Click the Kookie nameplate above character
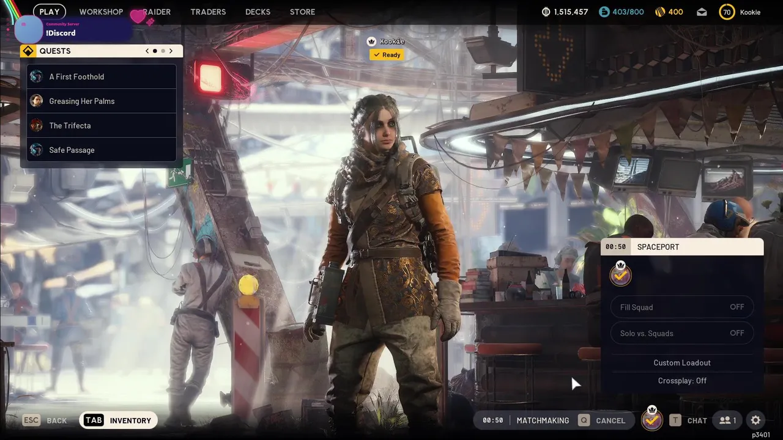Image resolution: width=783 pixels, height=440 pixels. point(391,41)
